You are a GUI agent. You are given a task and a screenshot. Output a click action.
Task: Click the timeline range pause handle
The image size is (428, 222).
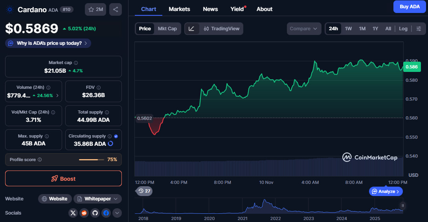point(402,205)
